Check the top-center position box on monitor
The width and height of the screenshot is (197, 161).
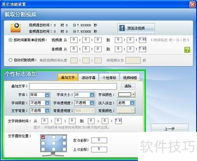tap(54, 137)
